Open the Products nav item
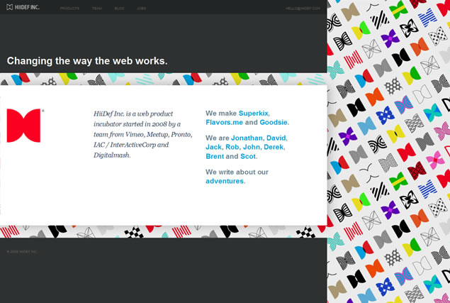Screen dimensions: 450x303 click(69, 9)
